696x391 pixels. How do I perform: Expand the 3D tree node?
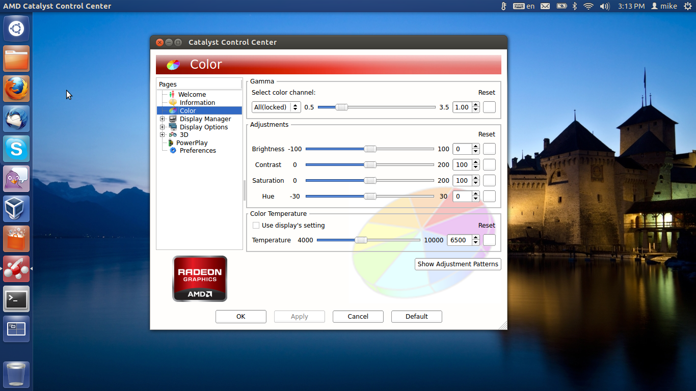(x=163, y=134)
